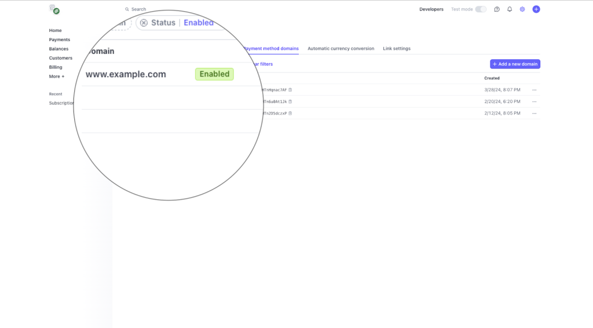Open row menu for 2/12/24 domain

tap(534, 113)
